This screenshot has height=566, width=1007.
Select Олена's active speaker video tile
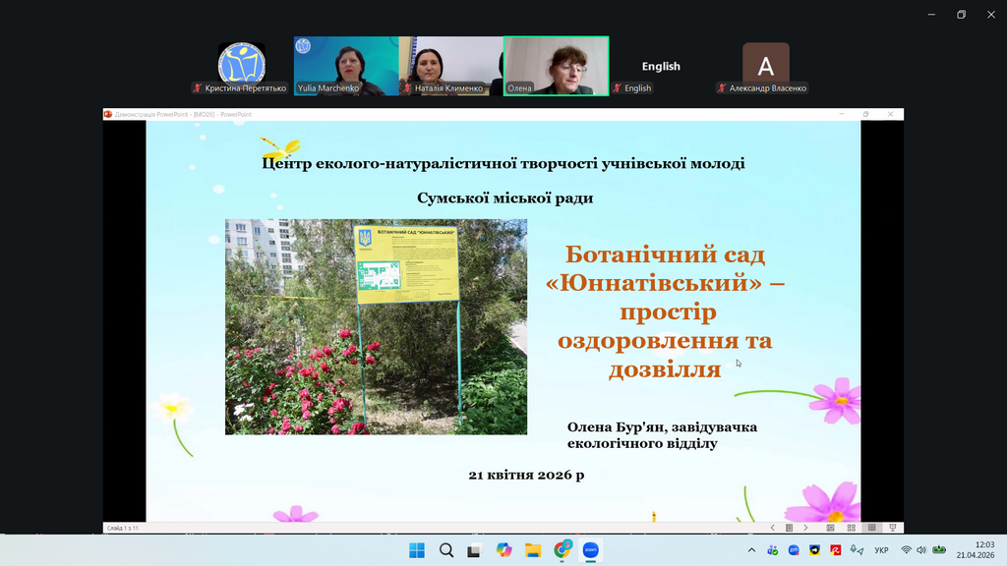point(556,65)
